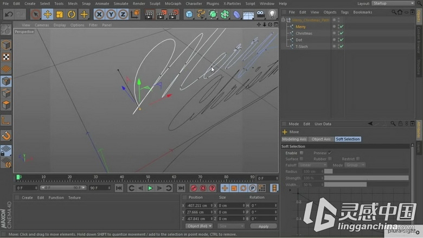This screenshot has width=423, height=238.
Task: Switch to Texture mode checkerboard icon
Action: pyautogui.click(x=6, y=57)
